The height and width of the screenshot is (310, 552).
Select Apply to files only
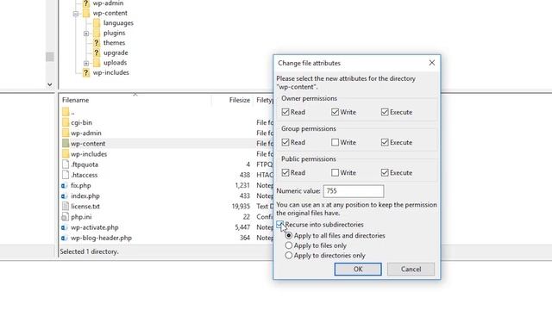point(289,245)
